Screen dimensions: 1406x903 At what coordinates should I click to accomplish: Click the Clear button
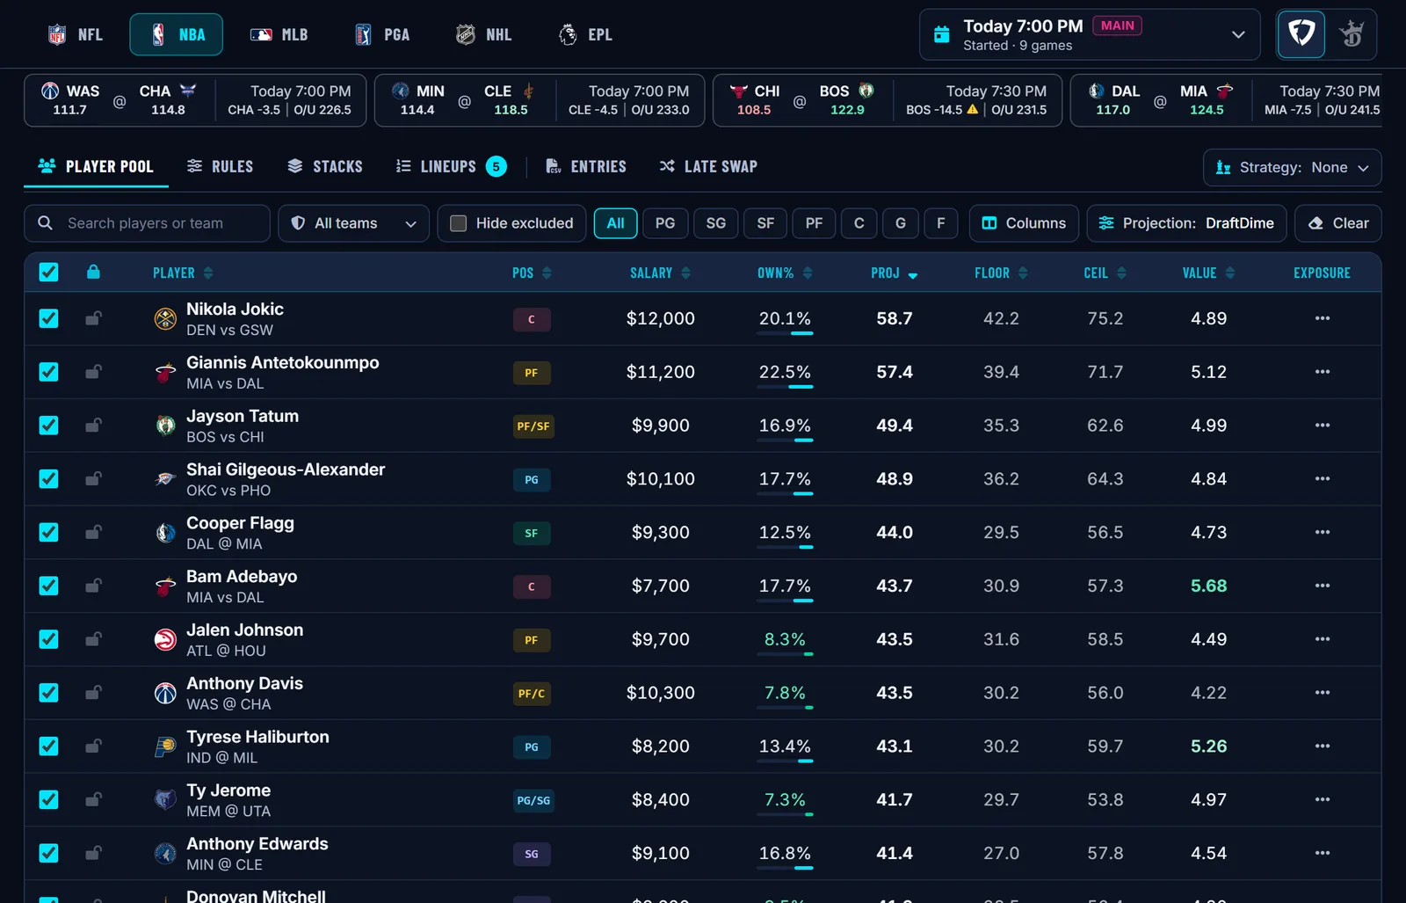coord(1338,223)
